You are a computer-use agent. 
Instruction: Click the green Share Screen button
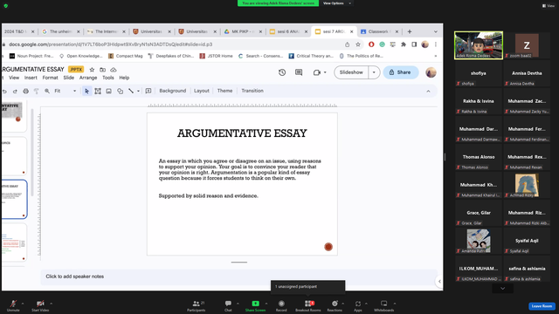[255, 305]
